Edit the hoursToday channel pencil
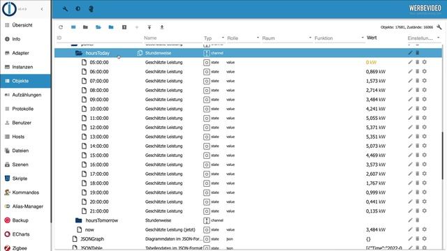447x251 pixels. 410,53
